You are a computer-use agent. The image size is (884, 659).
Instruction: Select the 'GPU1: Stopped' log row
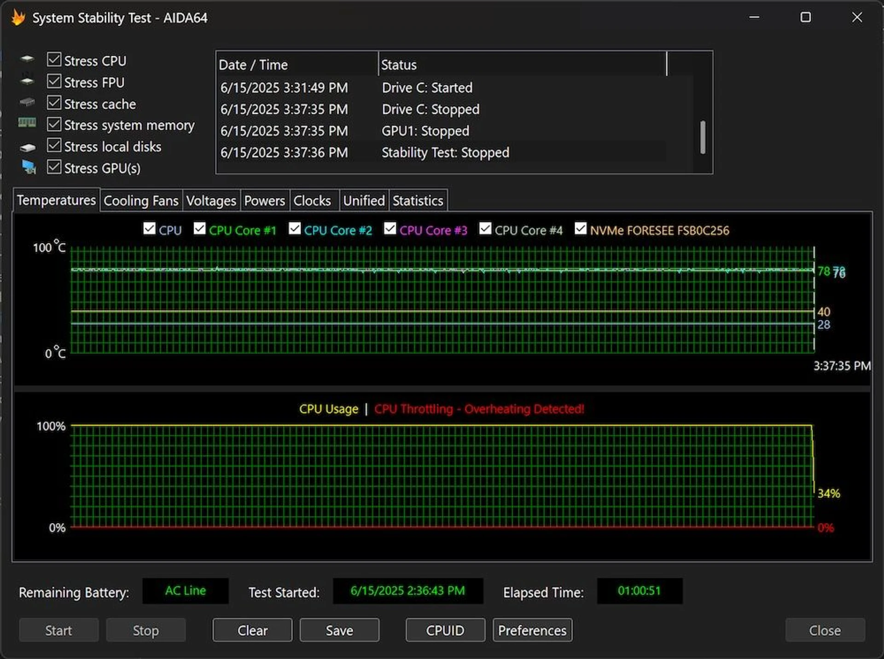point(442,131)
